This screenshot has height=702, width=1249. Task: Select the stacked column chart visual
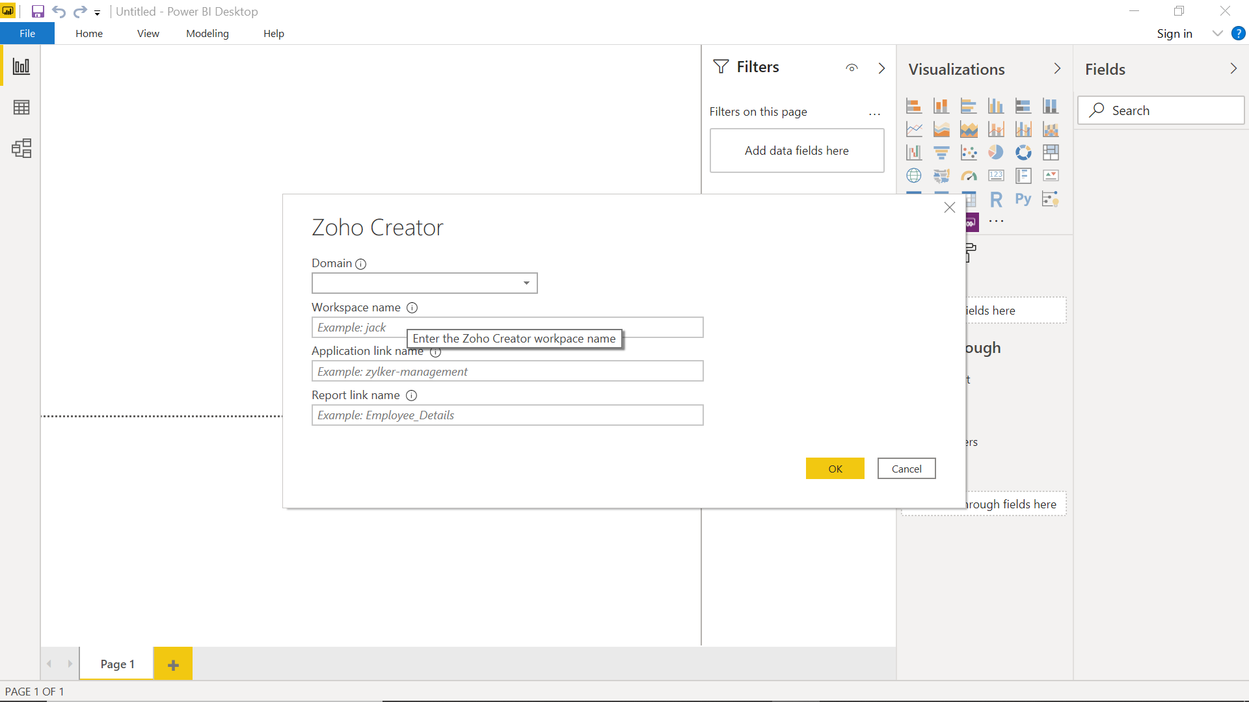point(941,106)
